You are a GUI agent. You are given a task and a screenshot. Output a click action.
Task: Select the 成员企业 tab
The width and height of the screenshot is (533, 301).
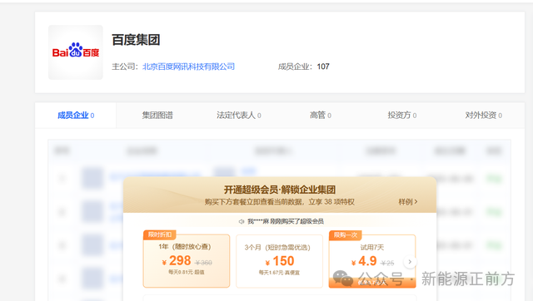click(x=76, y=116)
